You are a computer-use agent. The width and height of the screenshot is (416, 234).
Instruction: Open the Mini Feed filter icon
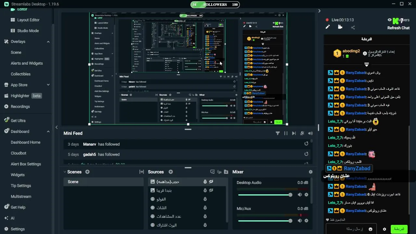[x=278, y=133]
